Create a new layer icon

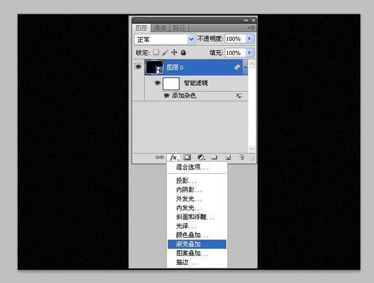click(228, 157)
